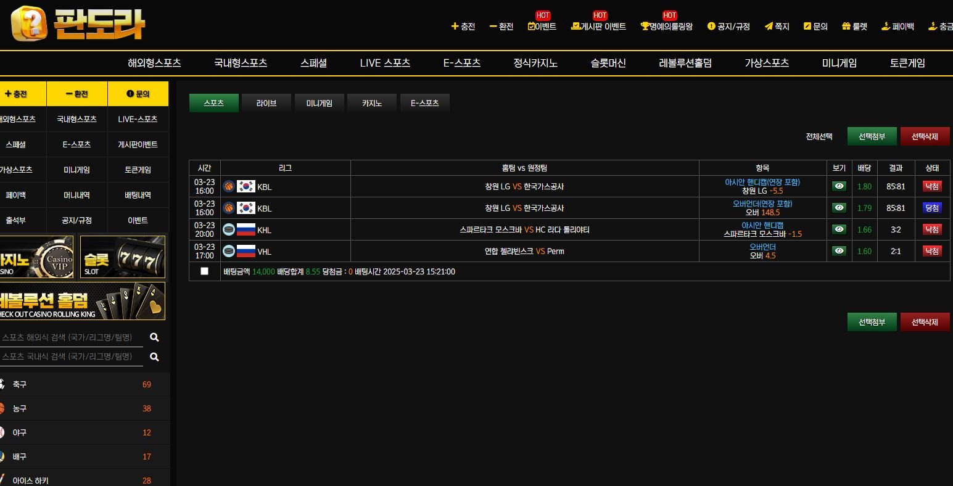This screenshot has width=953, height=486.
Task: Click the basketball icon in first KBL row
Action: 229,186
